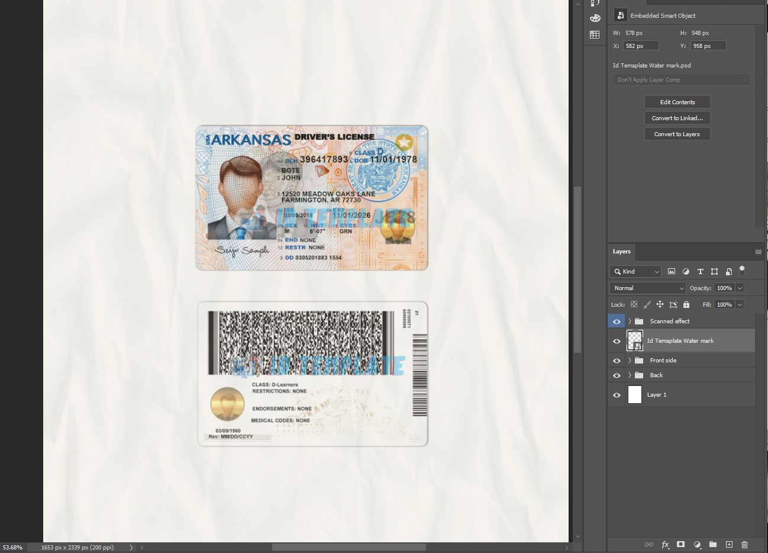Viewport: 768px width, 553px height.
Task: Filter layers by adjustment layers icon
Action: click(686, 271)
